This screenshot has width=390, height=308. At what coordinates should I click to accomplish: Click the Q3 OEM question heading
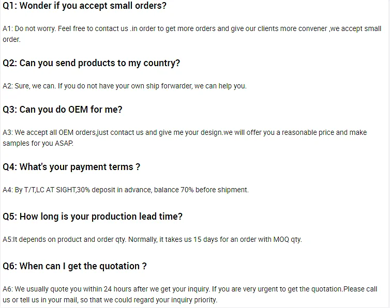[x=63, y=110]
